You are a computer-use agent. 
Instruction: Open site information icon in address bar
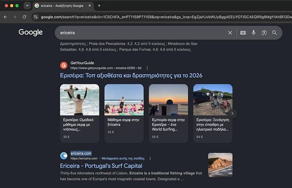[36, 17]
